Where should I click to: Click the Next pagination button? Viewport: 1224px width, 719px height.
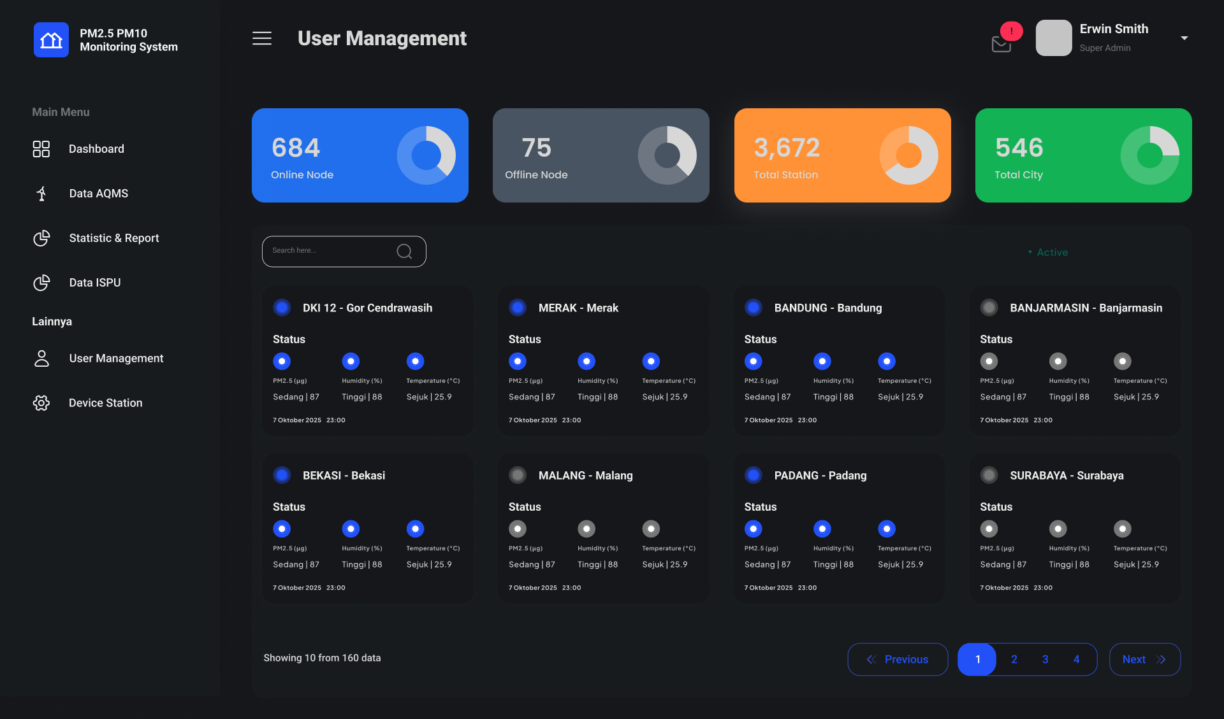pos(1144,659)
